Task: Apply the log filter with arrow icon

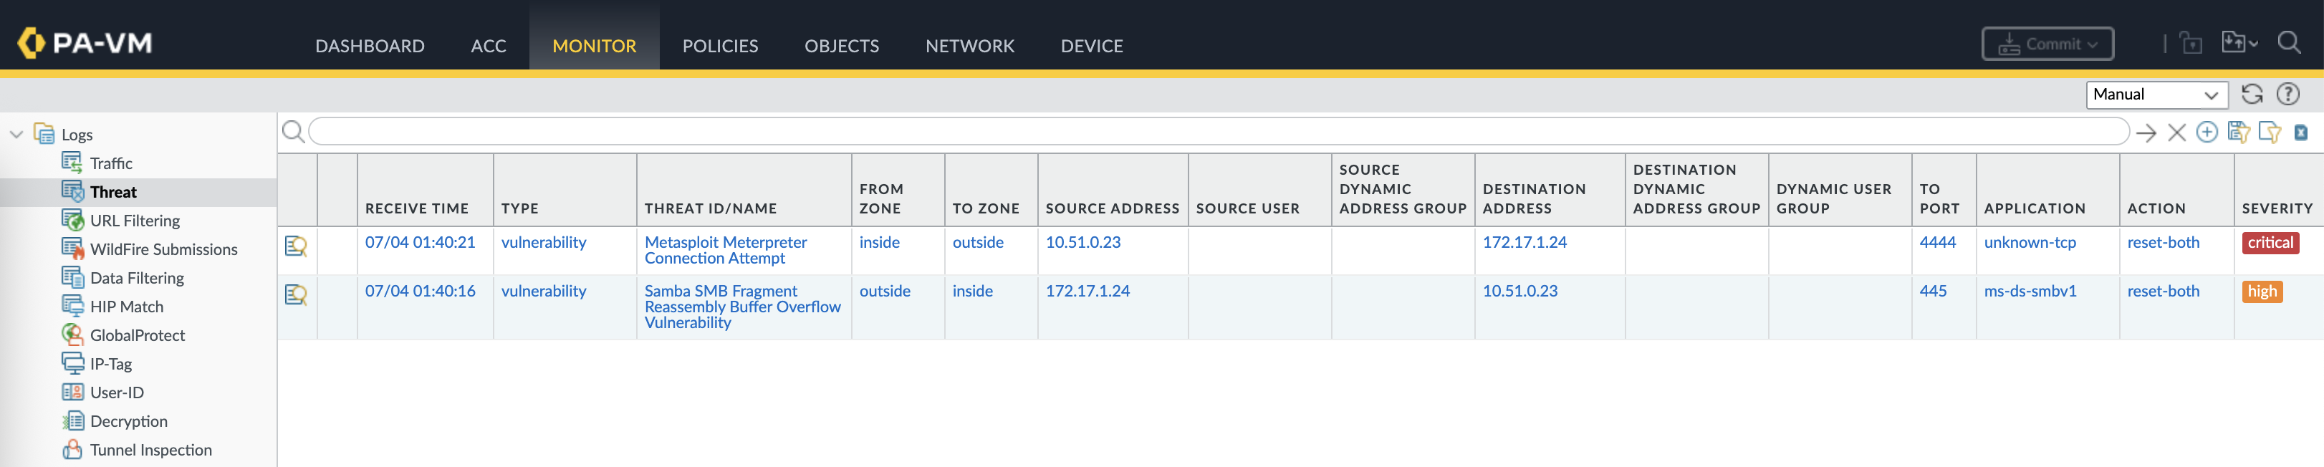Action: click(x=2146, y=133)
